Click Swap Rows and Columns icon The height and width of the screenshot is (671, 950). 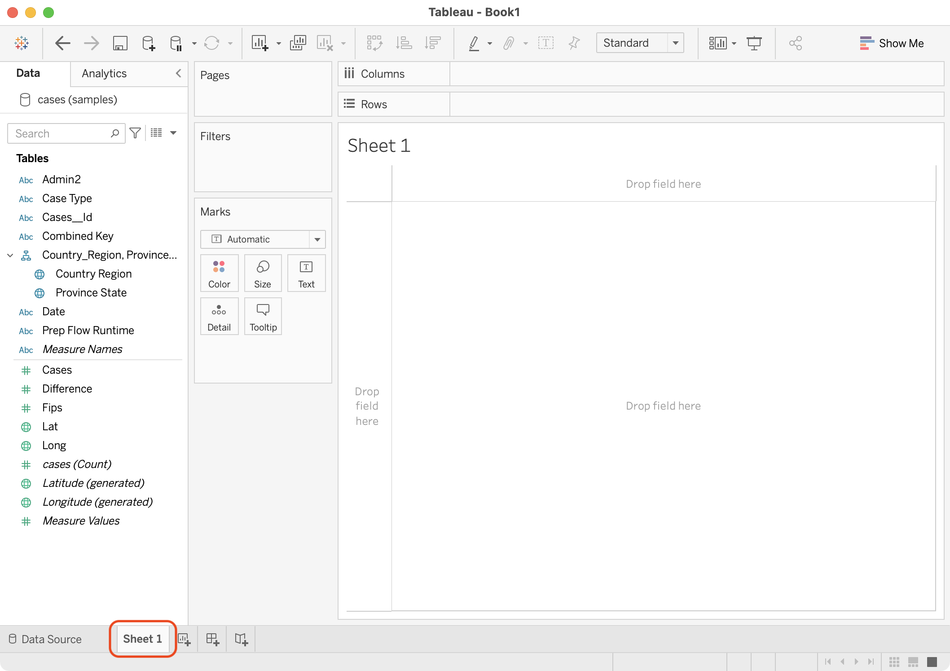pos(374,44)
